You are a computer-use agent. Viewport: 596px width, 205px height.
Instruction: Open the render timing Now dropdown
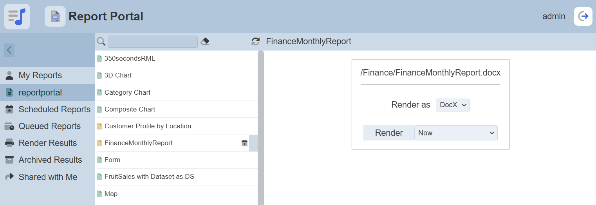(456, 133)
